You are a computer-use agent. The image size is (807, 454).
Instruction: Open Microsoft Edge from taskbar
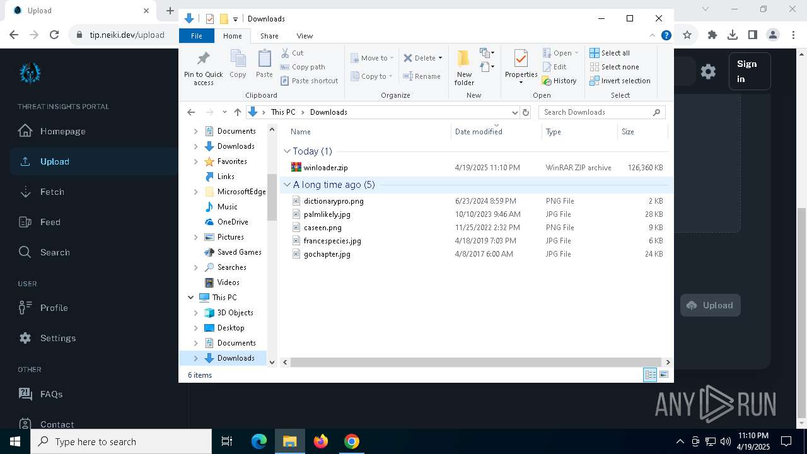[x=259, y=441]
